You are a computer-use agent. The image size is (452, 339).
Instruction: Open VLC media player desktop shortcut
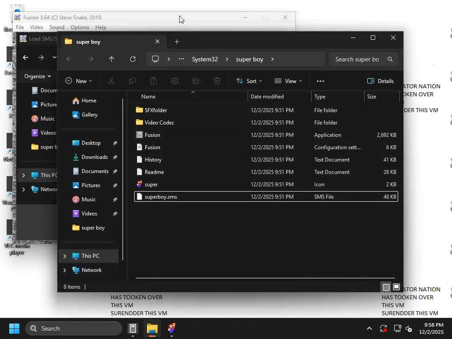[x=16, y=238]
